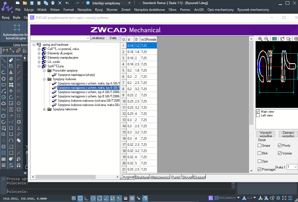Click Automatyczne linie konstrukcyjne ribbon icon
298x202 pixels.
17,27
